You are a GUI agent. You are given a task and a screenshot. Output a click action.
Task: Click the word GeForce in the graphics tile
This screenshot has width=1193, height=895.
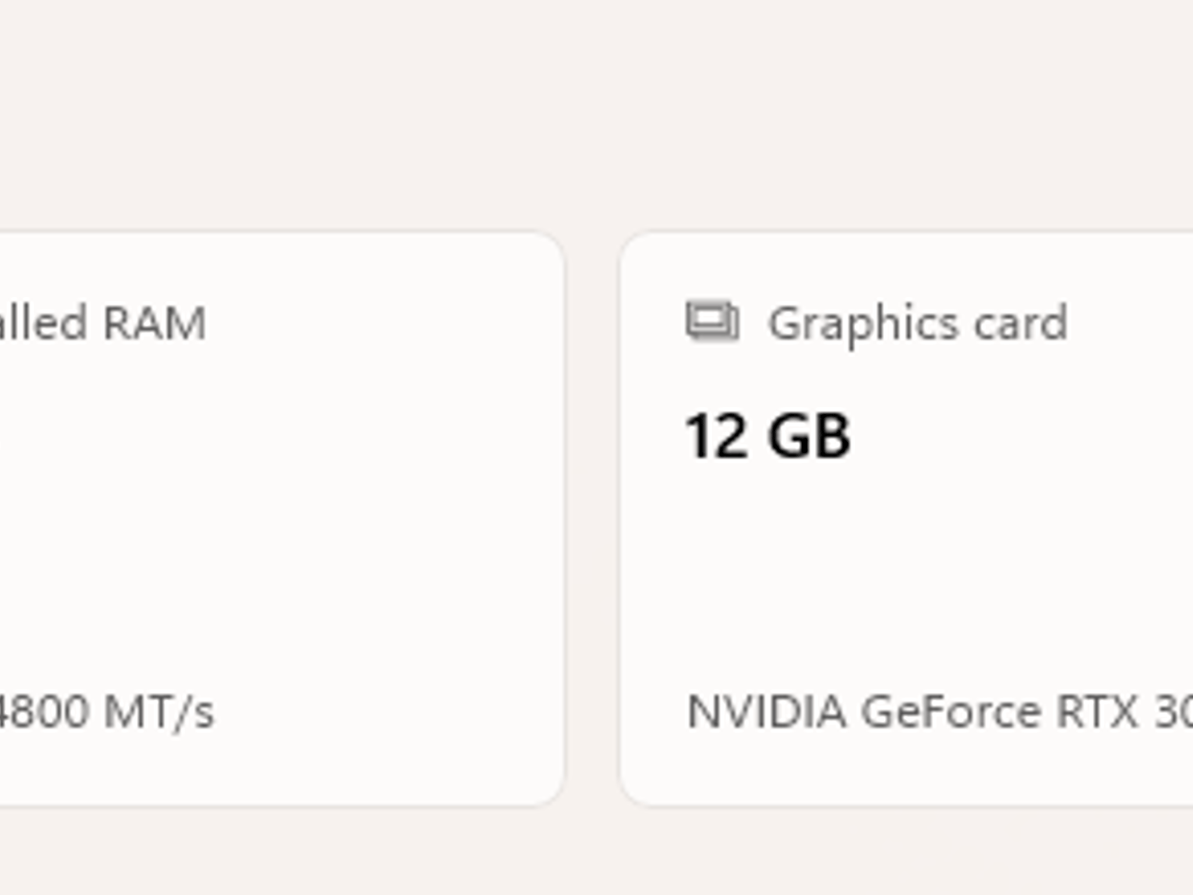click(x=951, y=711)
